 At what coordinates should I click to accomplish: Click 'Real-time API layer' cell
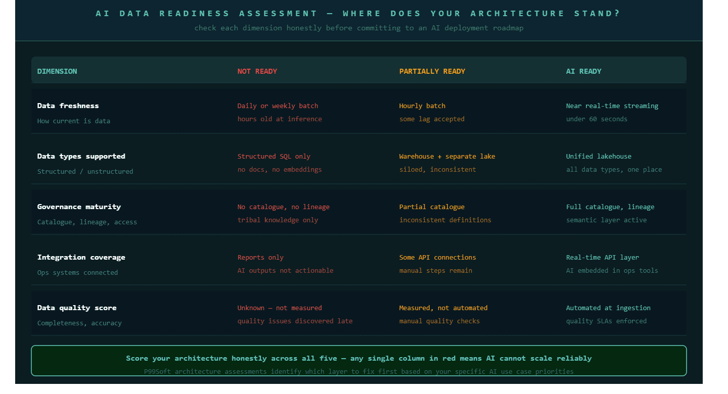click(603, 257)
